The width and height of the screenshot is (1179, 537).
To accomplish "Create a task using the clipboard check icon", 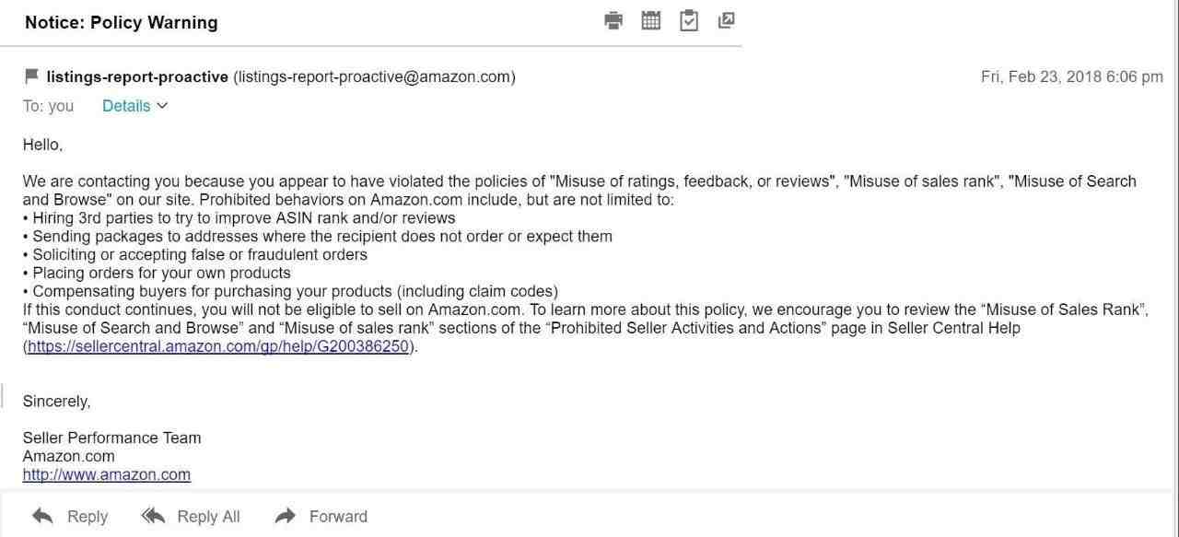I will pos(689,20).
